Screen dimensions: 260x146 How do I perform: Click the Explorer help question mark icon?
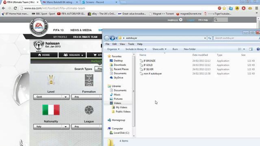coord(258,49)
